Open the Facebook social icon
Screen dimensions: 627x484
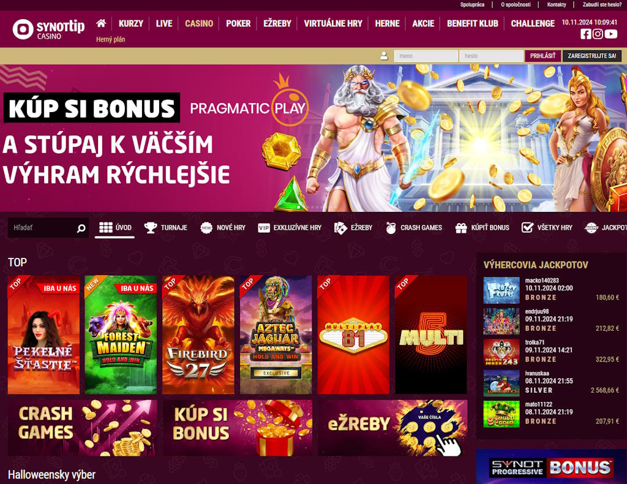tap(585, 34)
